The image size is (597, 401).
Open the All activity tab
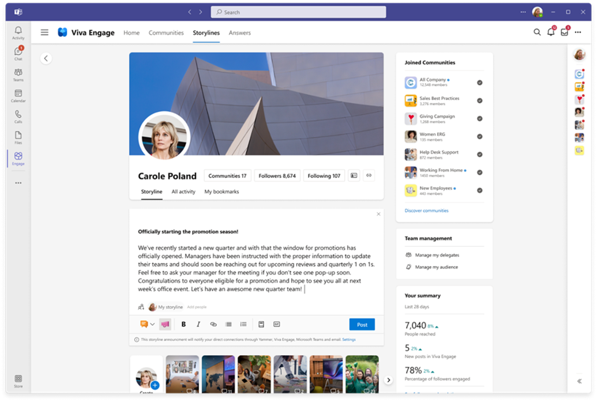[183, 192]
